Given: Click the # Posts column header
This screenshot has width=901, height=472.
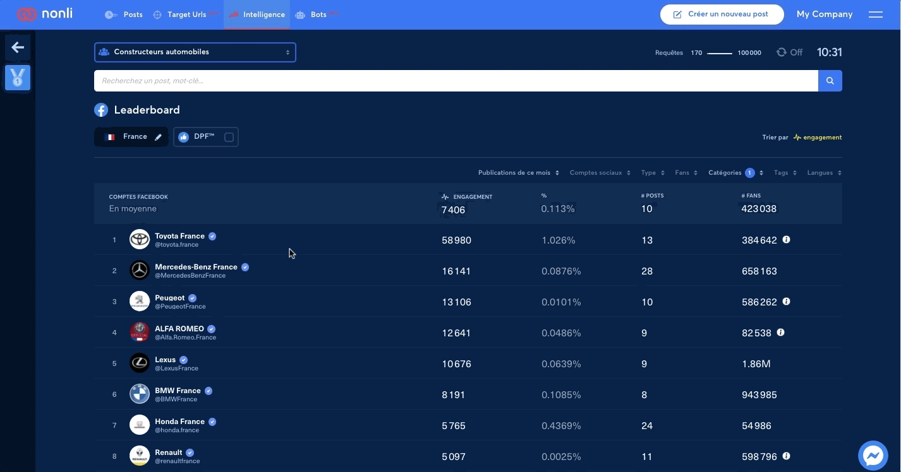Looking at the screenshot, I should 652,196.
